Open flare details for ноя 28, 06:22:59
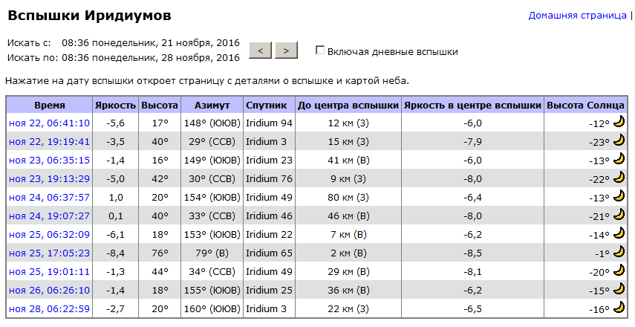This screenshot has width=635, height=327. pos(50,308)
